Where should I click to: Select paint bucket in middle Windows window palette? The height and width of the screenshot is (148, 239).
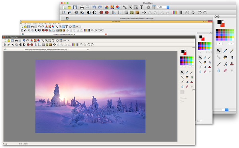[205, 62]
